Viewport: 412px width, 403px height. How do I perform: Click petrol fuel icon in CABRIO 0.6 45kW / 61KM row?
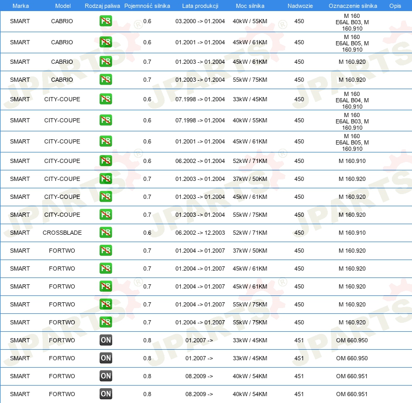pyautogui.click(x=105, y=42)
